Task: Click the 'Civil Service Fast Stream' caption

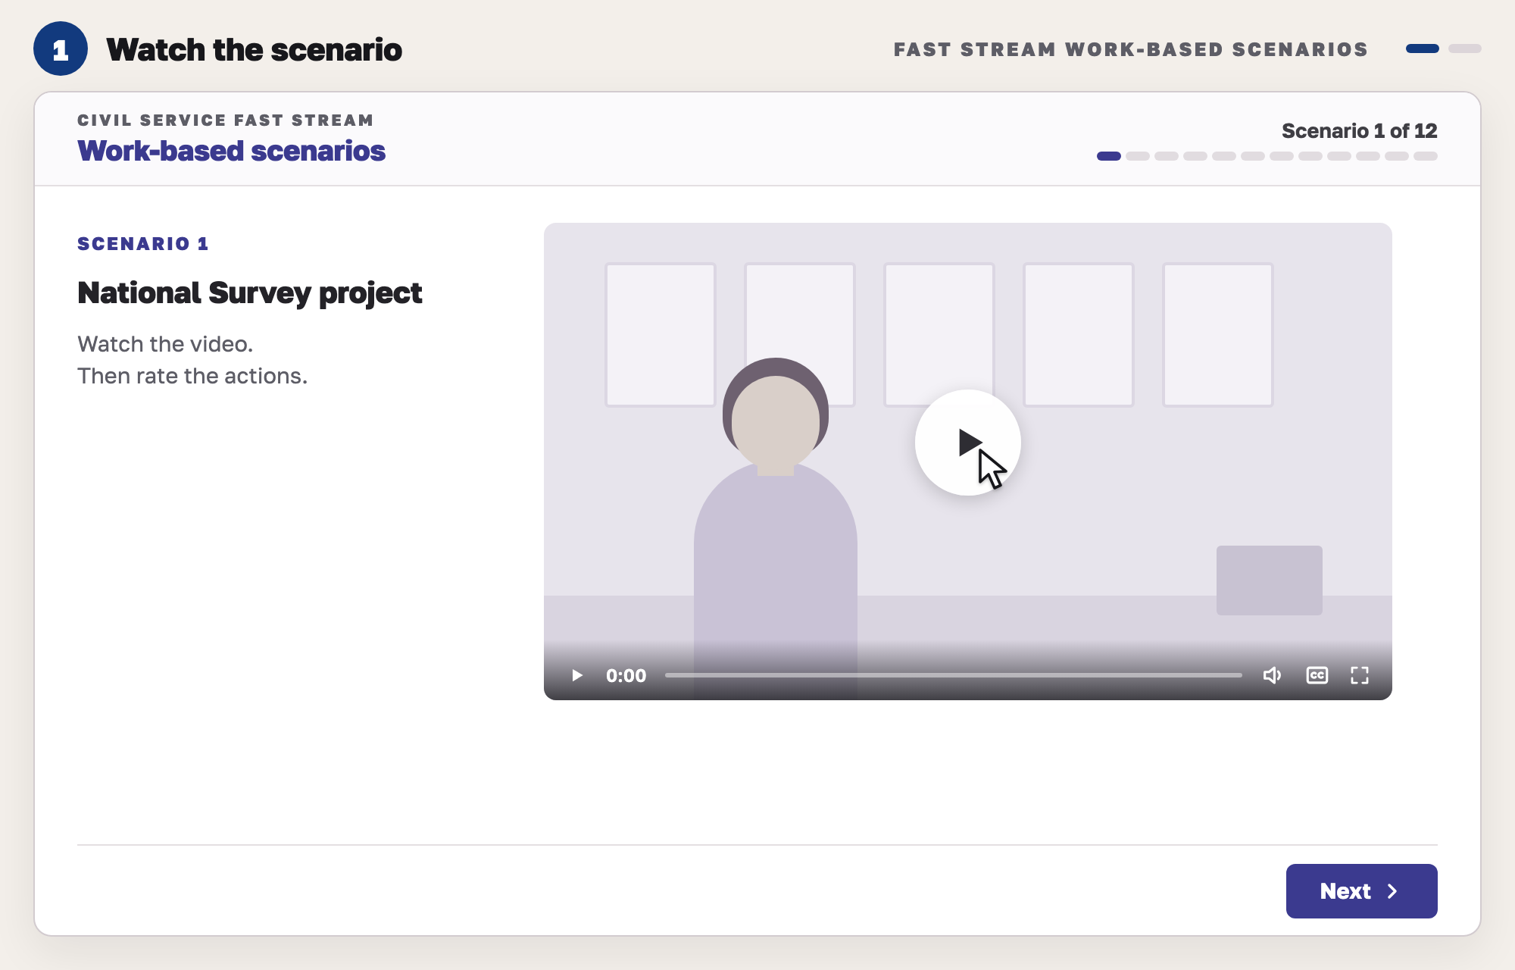Action: point(225,120)
